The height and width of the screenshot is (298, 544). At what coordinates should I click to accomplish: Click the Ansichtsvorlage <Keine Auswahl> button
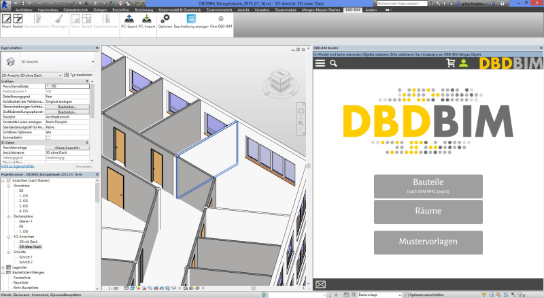[x=67, y=148]
